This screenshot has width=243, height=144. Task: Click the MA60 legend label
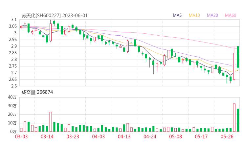pyautogui.click(x=231, y=15)
